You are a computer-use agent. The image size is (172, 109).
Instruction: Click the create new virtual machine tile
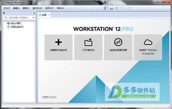58,47
